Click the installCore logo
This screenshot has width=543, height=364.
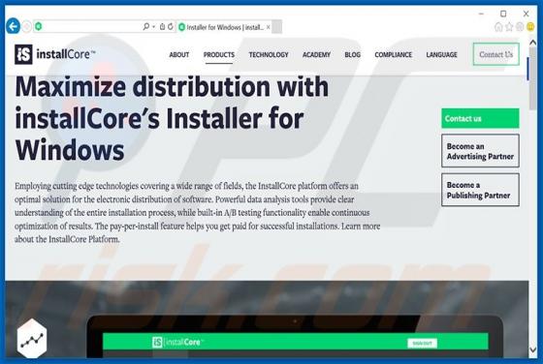(x=54, y=54)
